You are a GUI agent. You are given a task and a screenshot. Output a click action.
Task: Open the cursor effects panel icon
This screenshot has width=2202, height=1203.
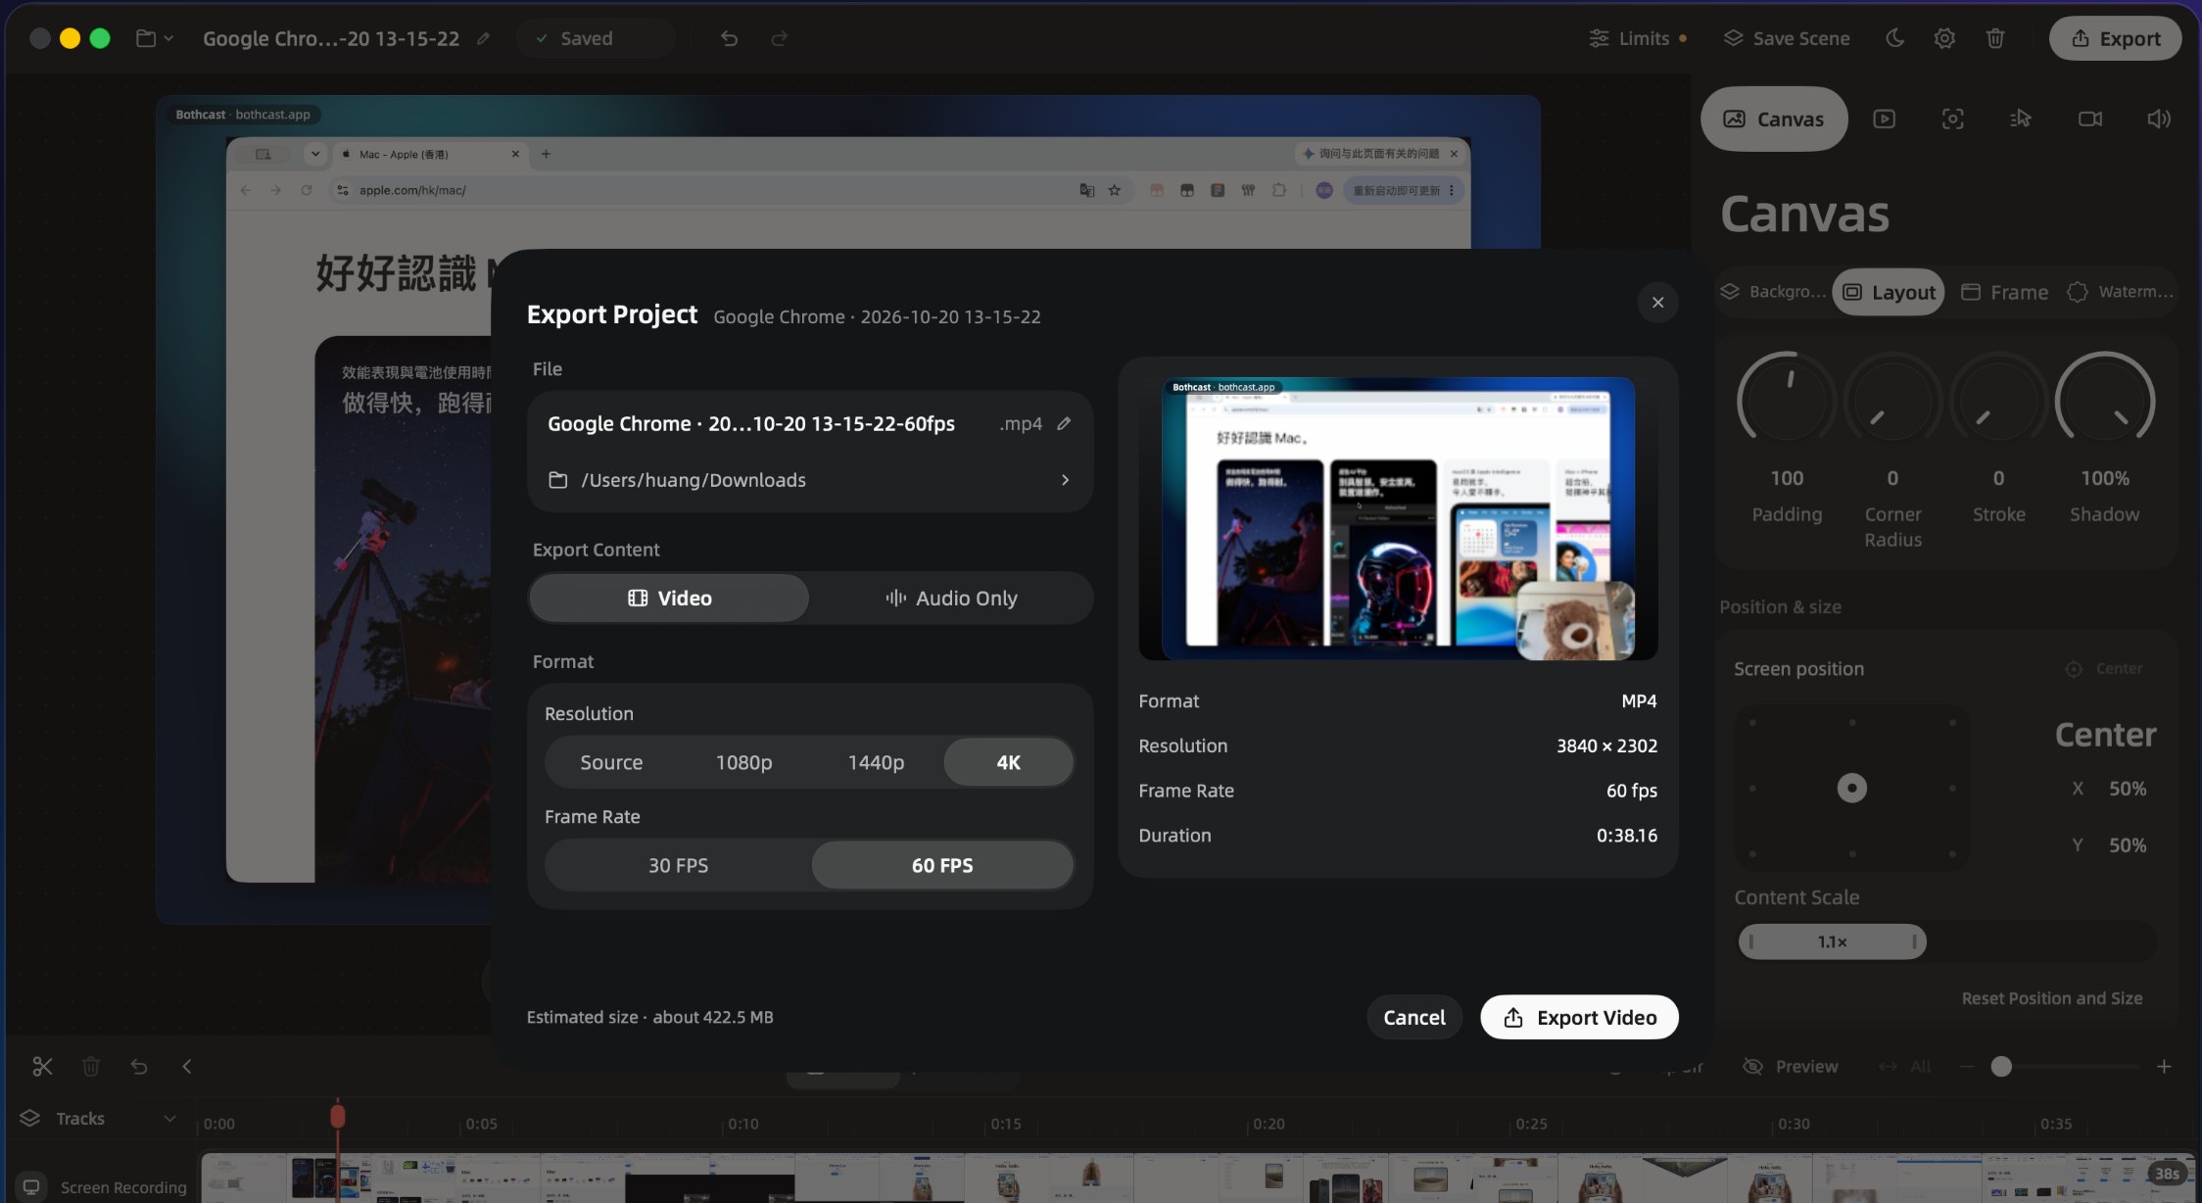tap(2021, 119)
